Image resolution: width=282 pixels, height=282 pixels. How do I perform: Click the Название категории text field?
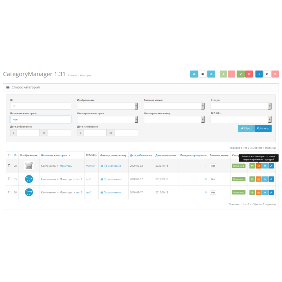41,119
